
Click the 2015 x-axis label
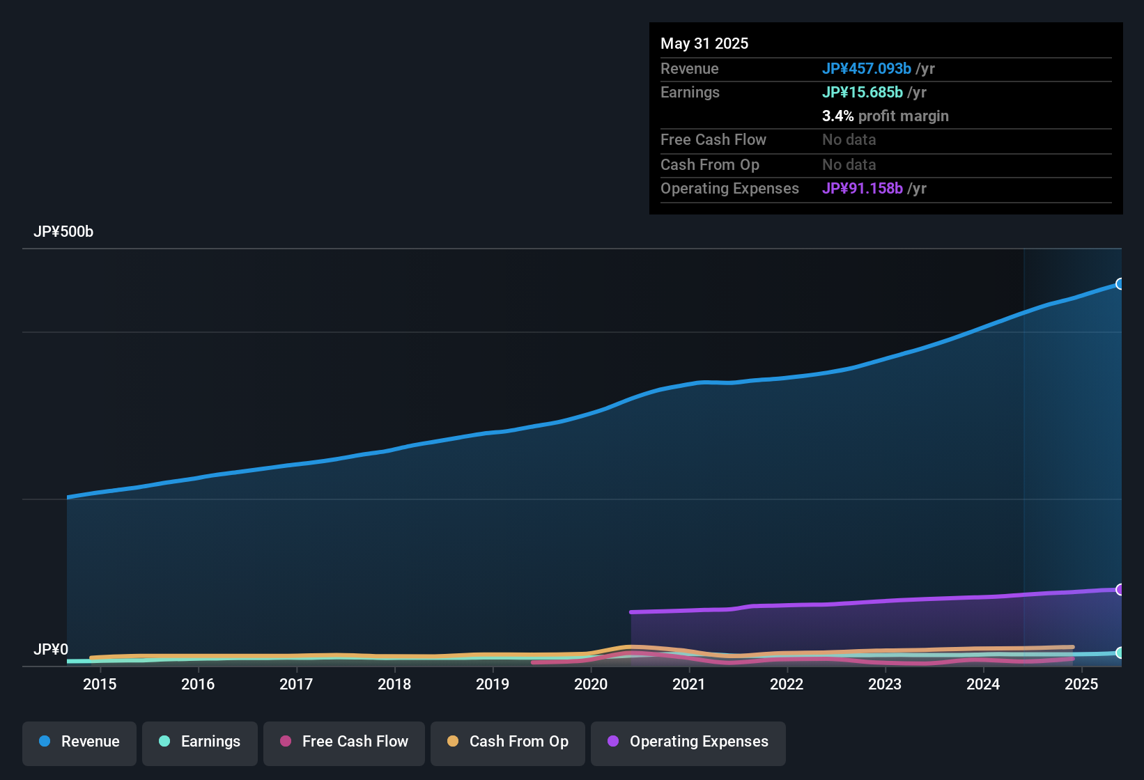pyautogui.click(x=100, y=684)
